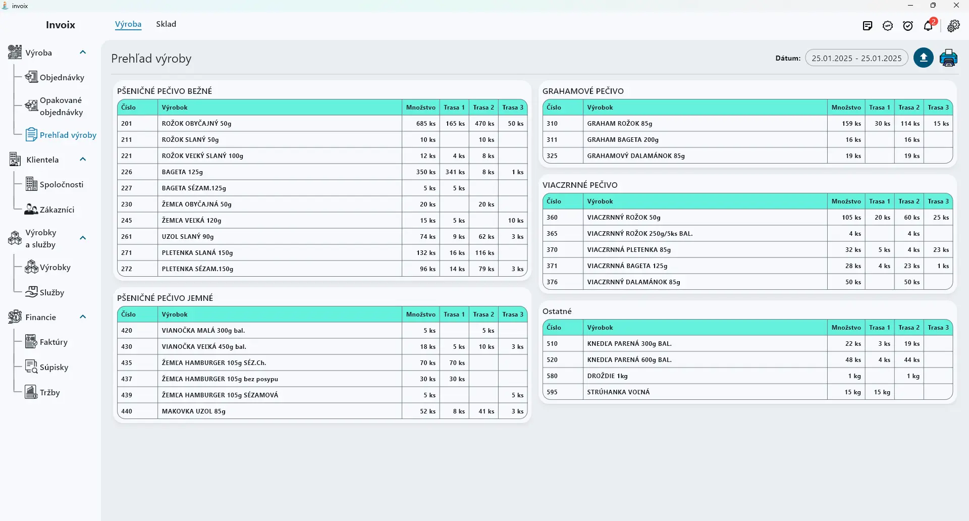This screenshot has height=521, width=969.
Task: Select the ROŽOK OBYČAJNÝ 50g row
Action: point(322,123)
